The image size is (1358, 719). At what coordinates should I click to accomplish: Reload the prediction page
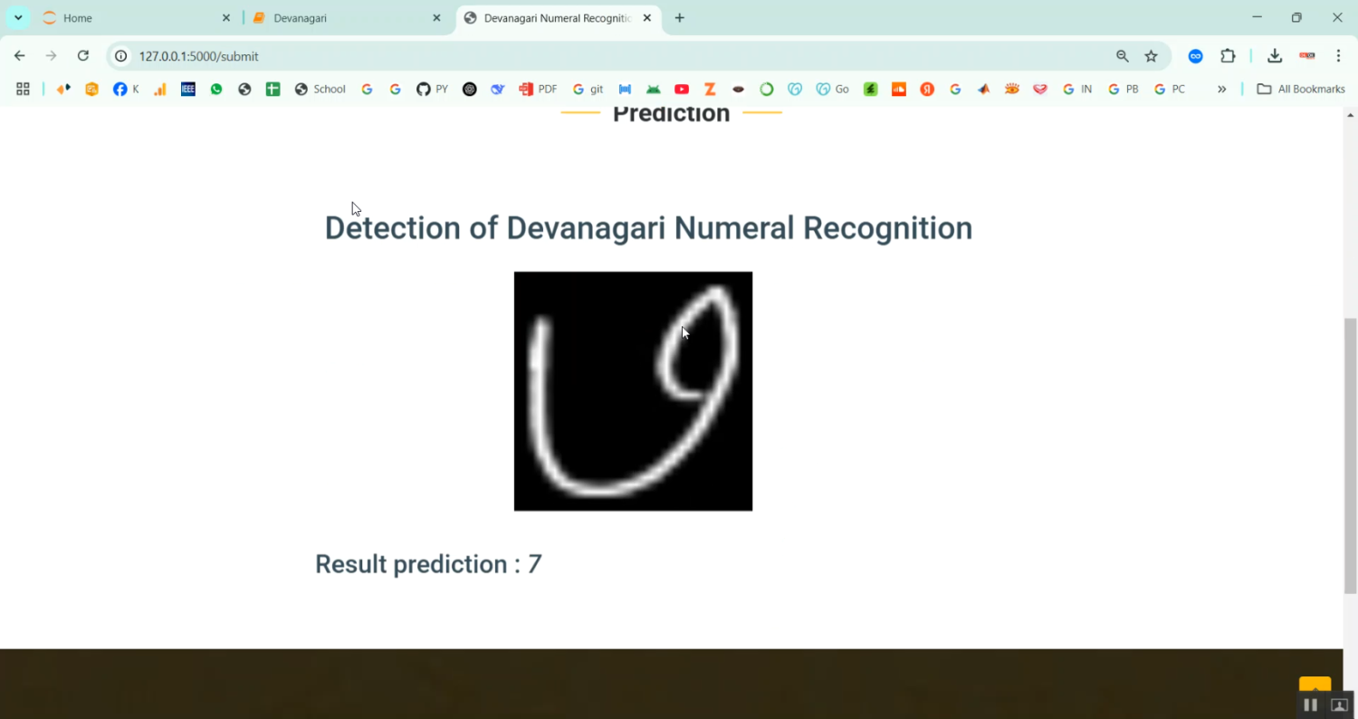83,56
